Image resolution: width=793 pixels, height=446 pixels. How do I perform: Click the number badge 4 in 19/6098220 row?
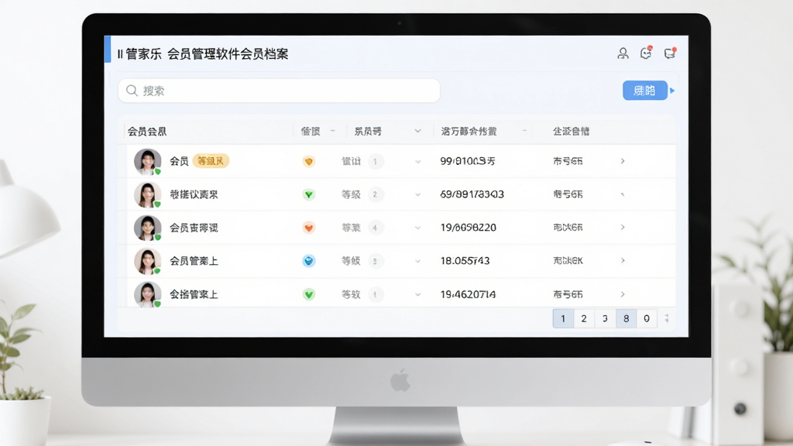pos(375,228)
